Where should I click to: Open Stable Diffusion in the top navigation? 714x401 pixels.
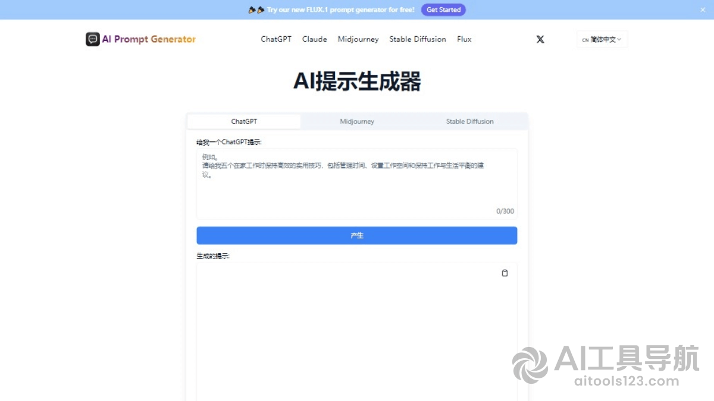coord(418,39)
